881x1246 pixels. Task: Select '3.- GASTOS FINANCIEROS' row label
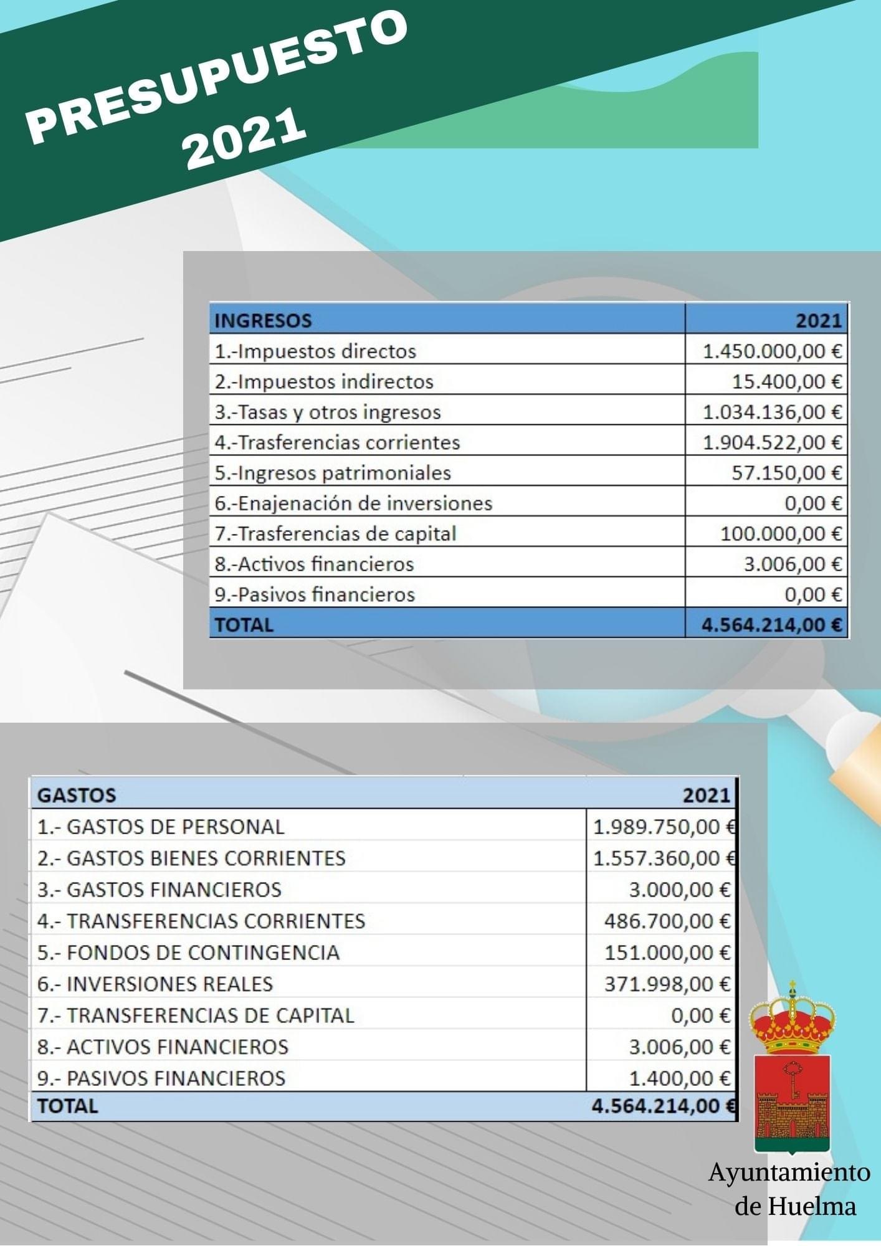tap(160, 890)
